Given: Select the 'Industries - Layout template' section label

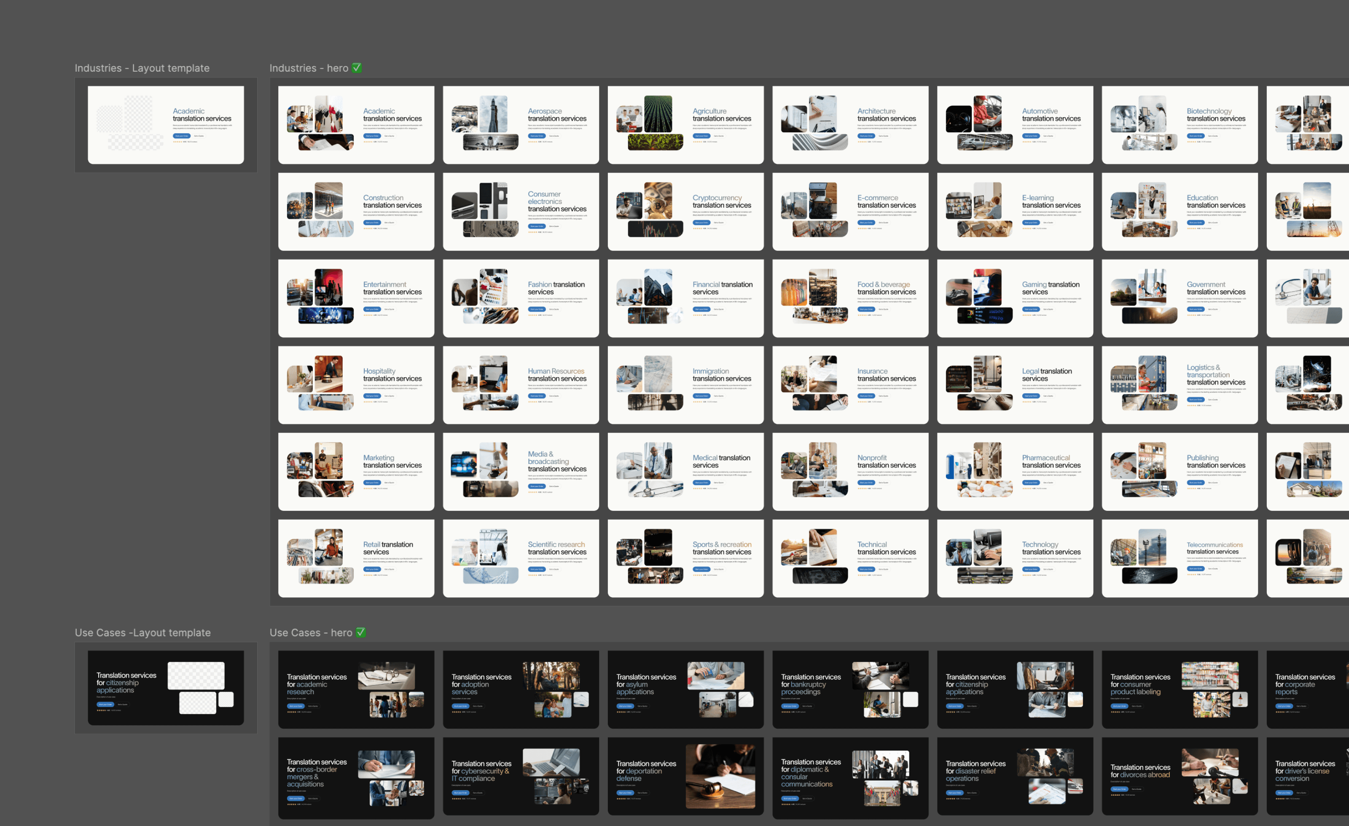Looking at the screenshot, I should tap(142, 68).
